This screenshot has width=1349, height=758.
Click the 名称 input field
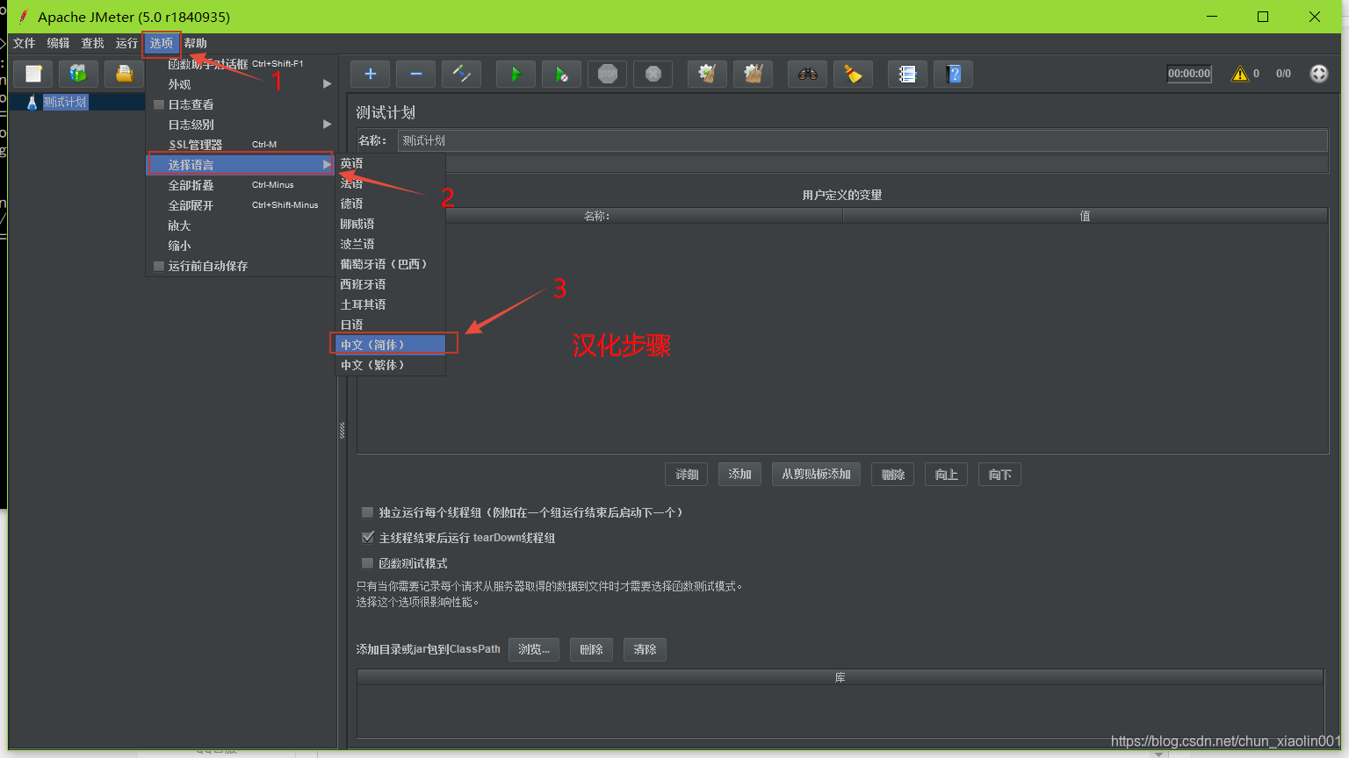pos(862,140)
